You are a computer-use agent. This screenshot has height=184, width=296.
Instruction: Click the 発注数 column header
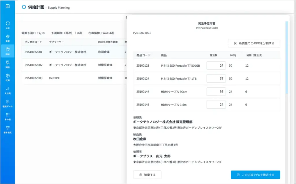(214, 55)
